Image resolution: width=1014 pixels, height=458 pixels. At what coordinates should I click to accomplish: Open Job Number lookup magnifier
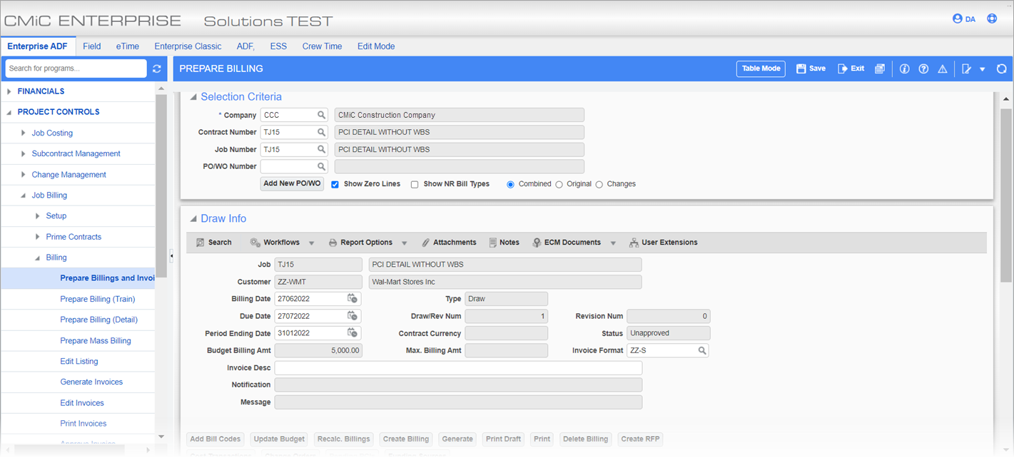click(x=322, y=149)
